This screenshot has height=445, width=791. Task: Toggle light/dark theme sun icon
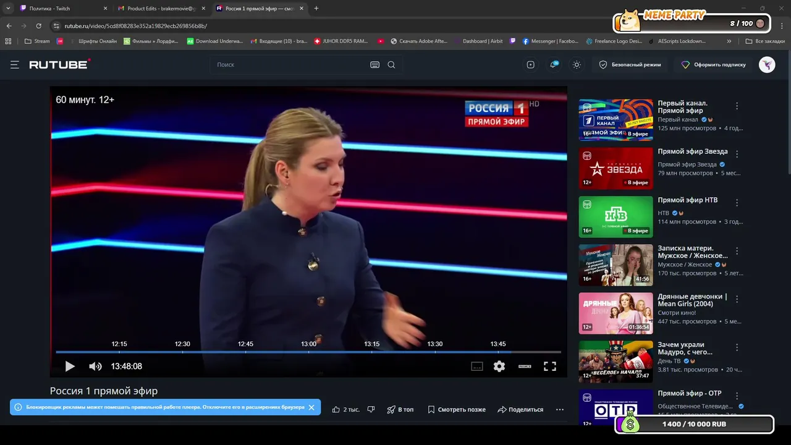click(577, 65)
